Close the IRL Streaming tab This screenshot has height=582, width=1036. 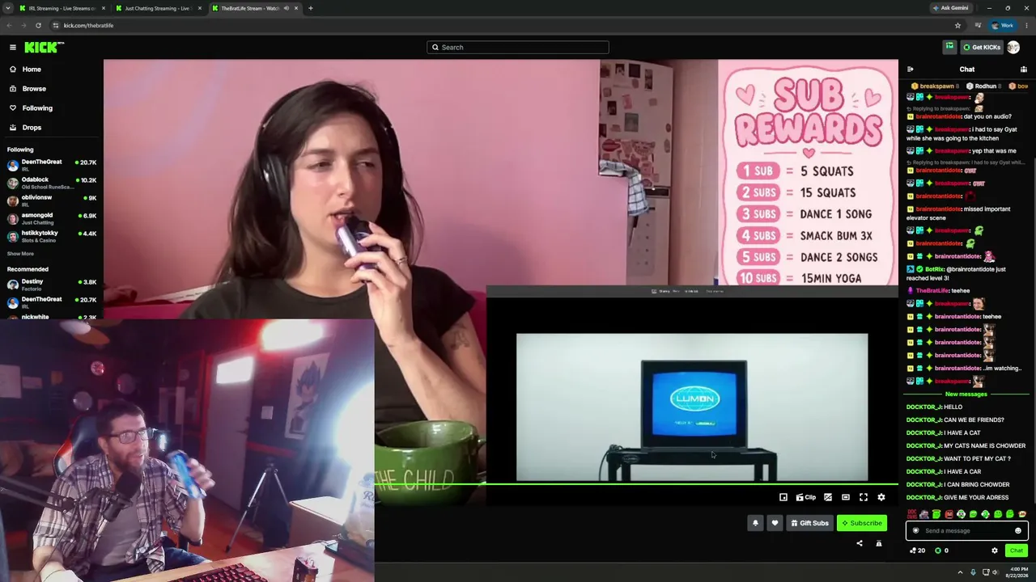click(104, 8)
